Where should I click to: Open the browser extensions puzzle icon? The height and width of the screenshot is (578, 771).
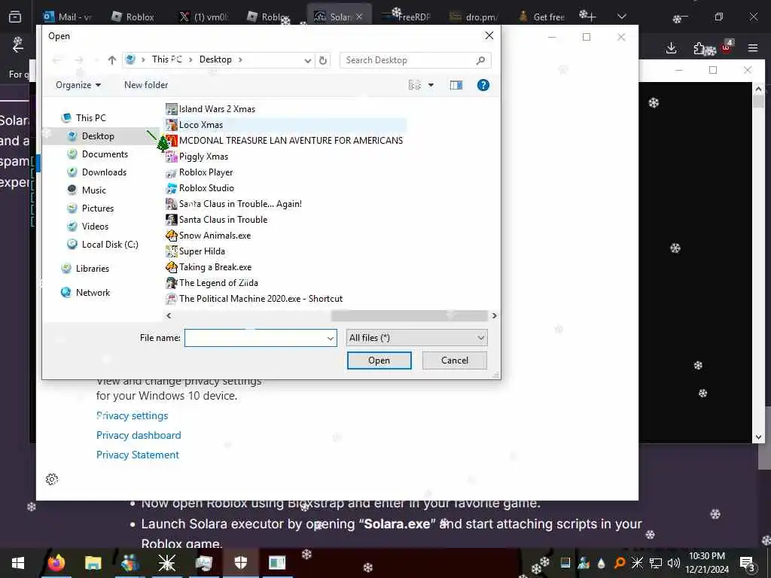click(x=699, y=47)
